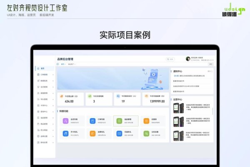250x167 pixels.
Task: Open the 首页 home item in sidebar
Action: 45,68
